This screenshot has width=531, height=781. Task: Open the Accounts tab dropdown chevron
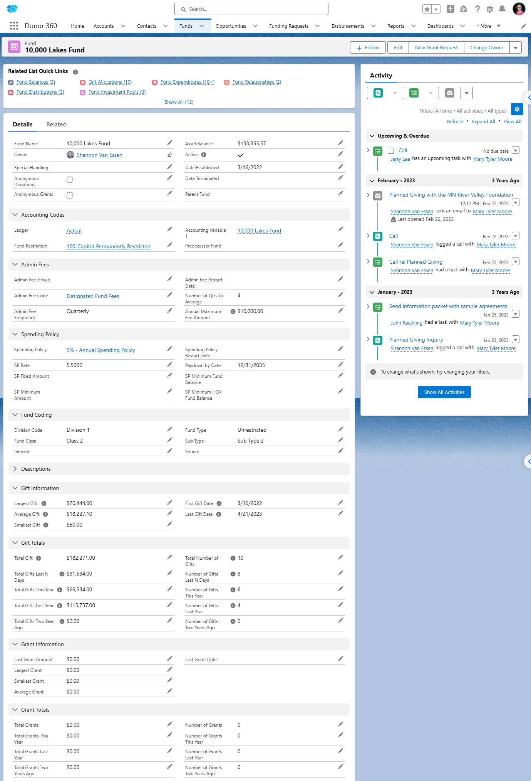123,26
